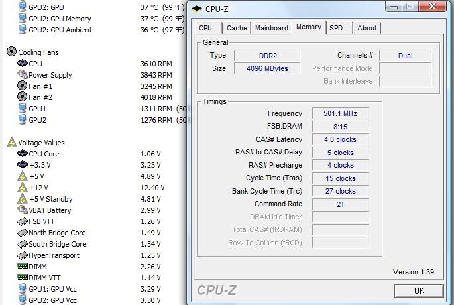Click the 2.26 V DIMM voltage value

[150, 267]
